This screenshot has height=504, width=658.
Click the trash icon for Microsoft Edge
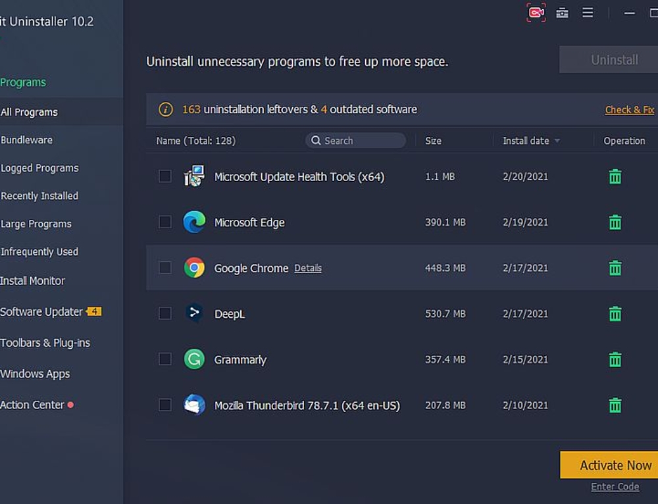[x=615, y=222]
